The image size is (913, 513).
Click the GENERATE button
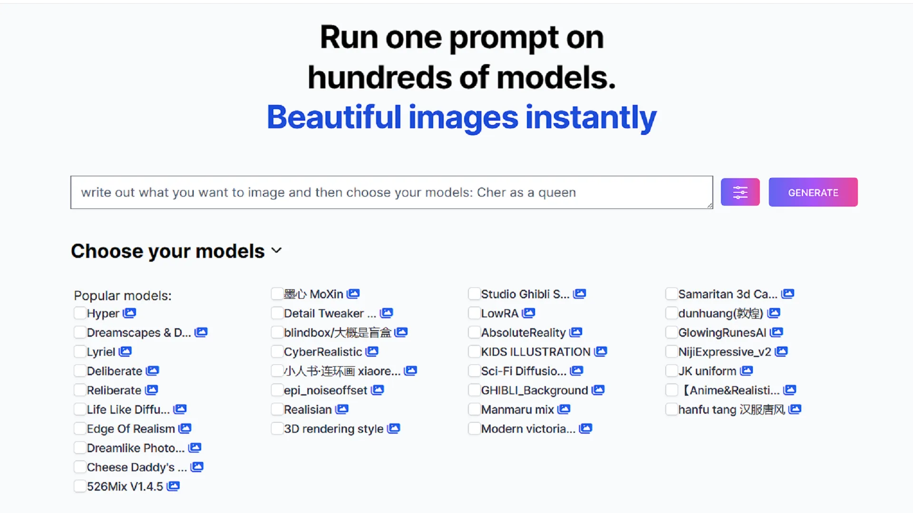pyautogui.click(x=813, y=192)
